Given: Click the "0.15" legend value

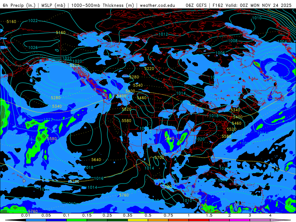Looking at the screenshot, I should coord(87,215).
